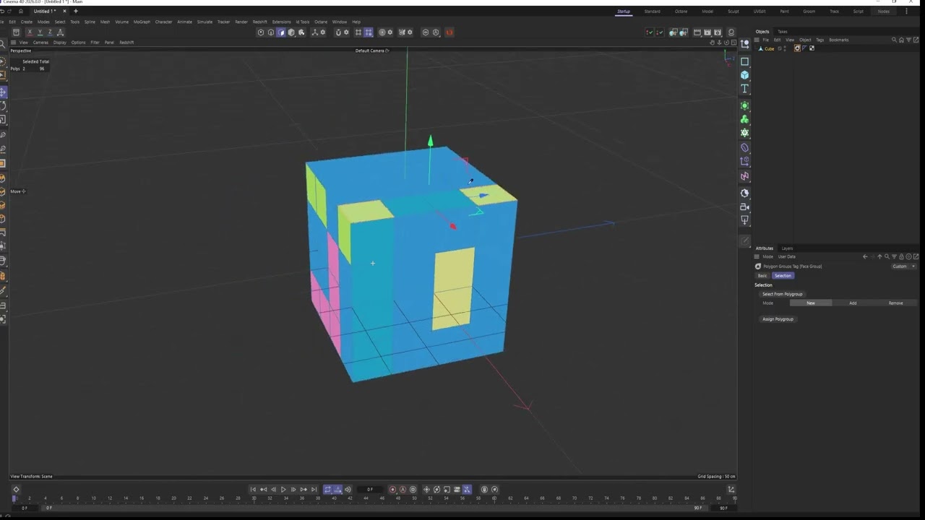Image resolution: width=925 pixels, height=520 pixels.
Task: Click the Polygon Groups tag on Cube
Action: tap(797, 48)
